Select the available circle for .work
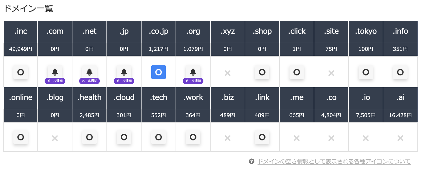Image resolution: width=430 pixels, height=171 pixels. [x=193, y=137]
